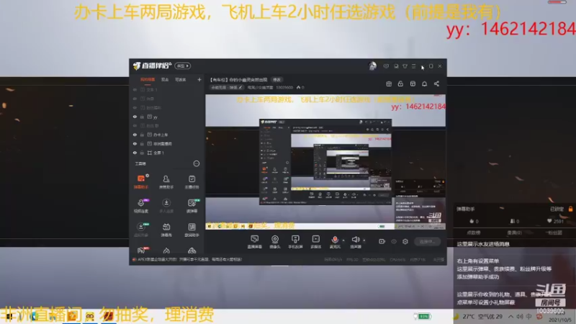Open the 读弹幕 read-danmaku tool
The width and height of the screenshot is (576, 324).
point(192,206)
